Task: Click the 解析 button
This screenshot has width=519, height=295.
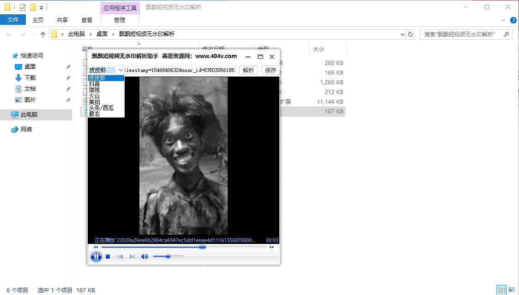Action: coord(248,70)
